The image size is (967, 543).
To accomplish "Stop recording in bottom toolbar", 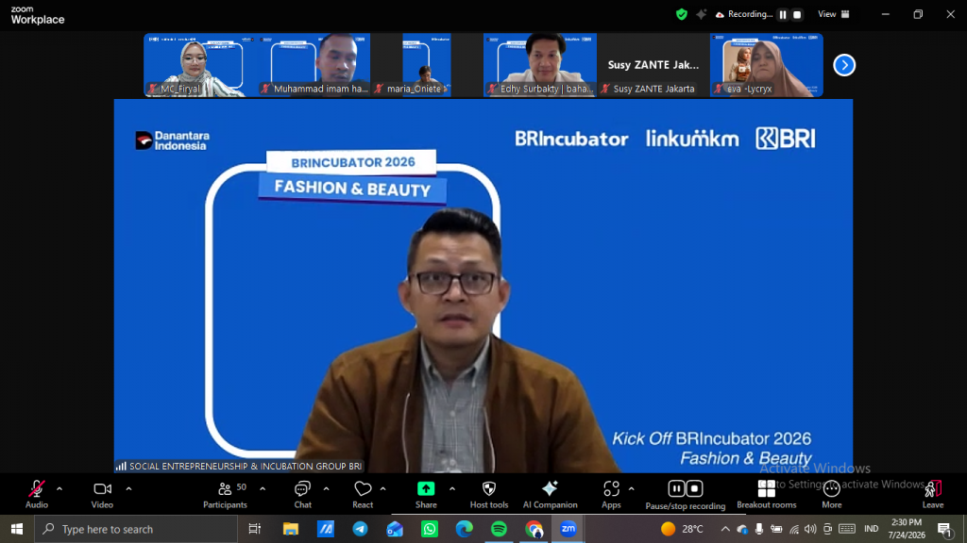I will click(694, 489).
